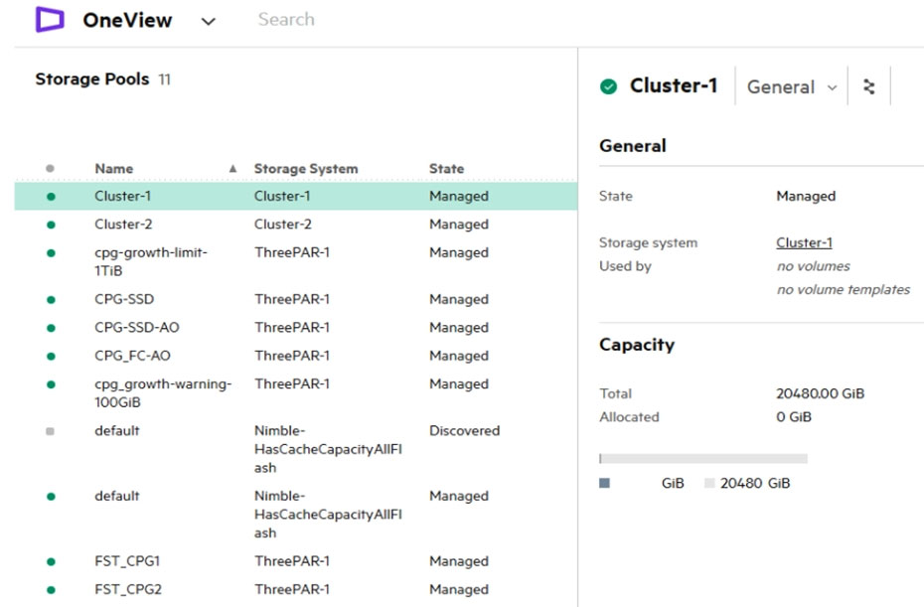924x607 pixels.
Task: Click the gray free capacity legend swatch
Action: click(x=709, y=483)
